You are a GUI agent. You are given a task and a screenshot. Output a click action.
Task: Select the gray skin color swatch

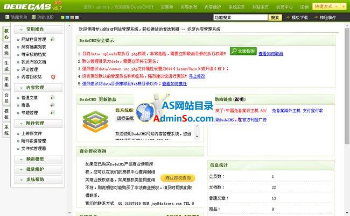pyautogui.click(x=77, y=18)
